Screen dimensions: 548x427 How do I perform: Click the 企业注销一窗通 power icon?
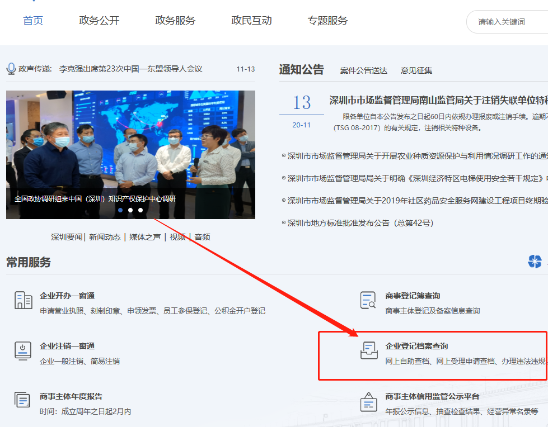coord(23,350)
